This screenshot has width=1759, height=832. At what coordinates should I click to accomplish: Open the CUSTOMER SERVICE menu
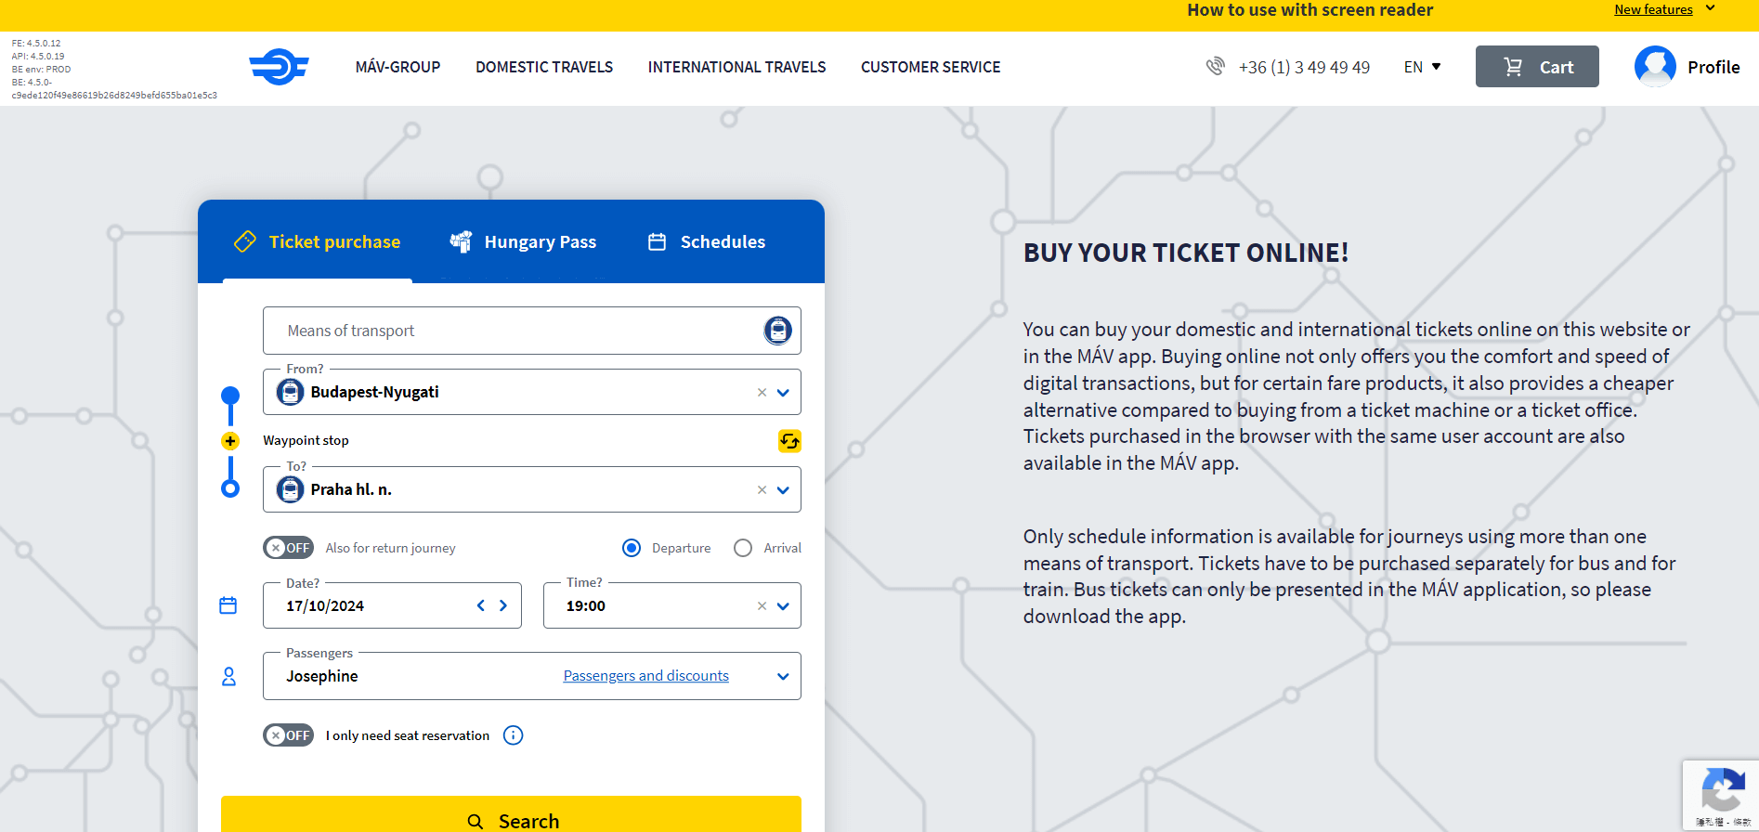(x=931, y=67)
